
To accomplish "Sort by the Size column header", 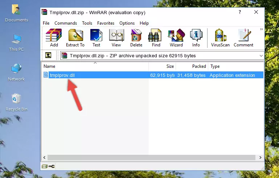I will pyautogui.click(x=162, y=66).
